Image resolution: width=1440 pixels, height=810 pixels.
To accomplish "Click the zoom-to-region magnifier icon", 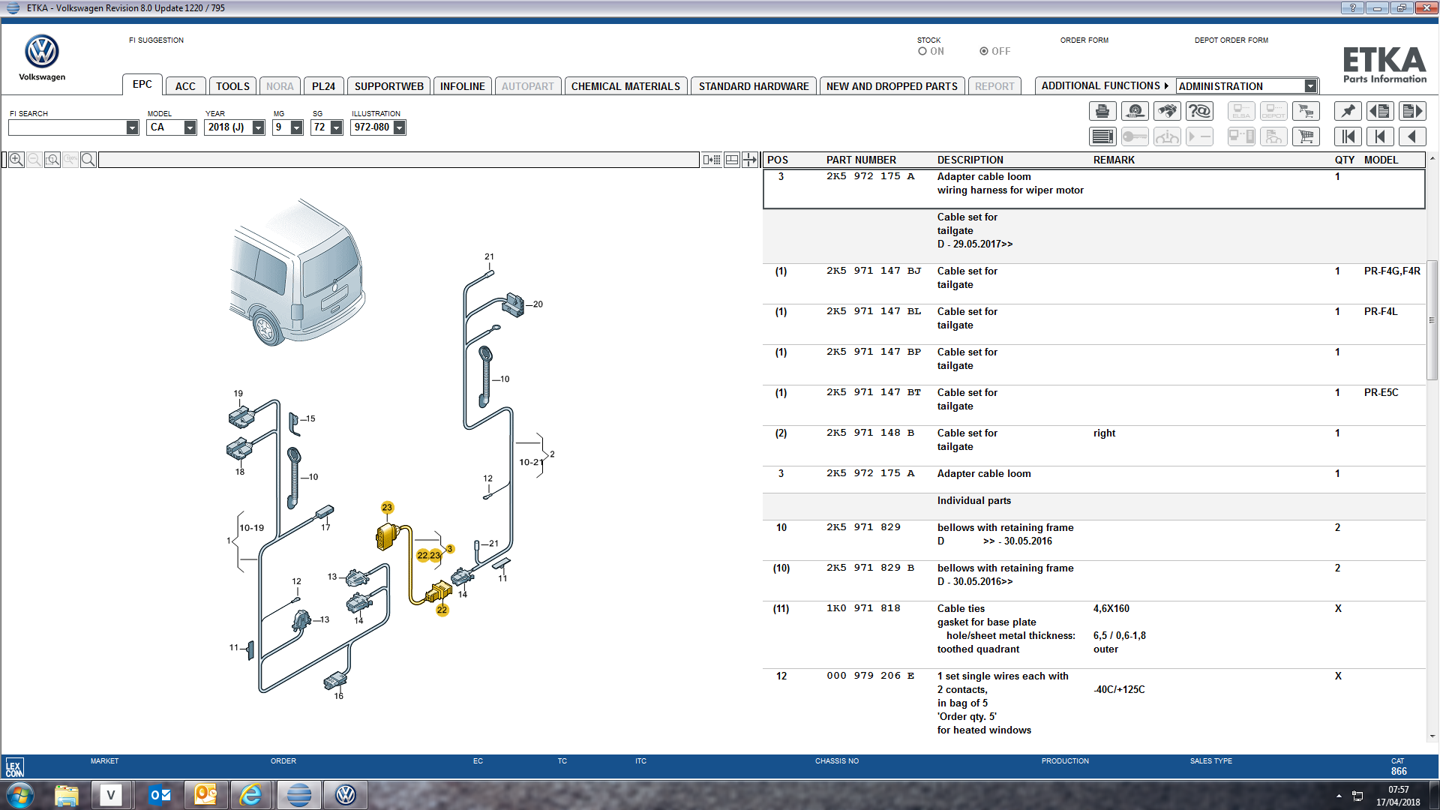I will [52, 160].
